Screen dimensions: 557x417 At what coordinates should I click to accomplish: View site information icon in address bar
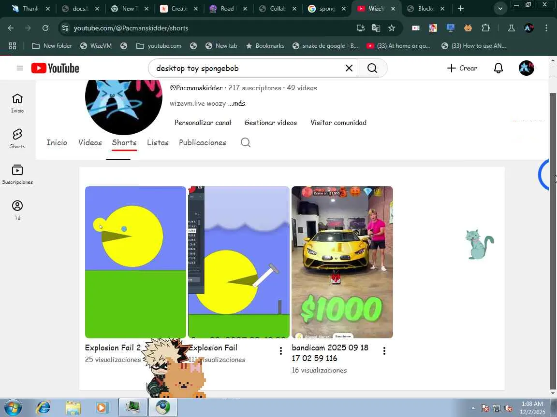(65, 28)
